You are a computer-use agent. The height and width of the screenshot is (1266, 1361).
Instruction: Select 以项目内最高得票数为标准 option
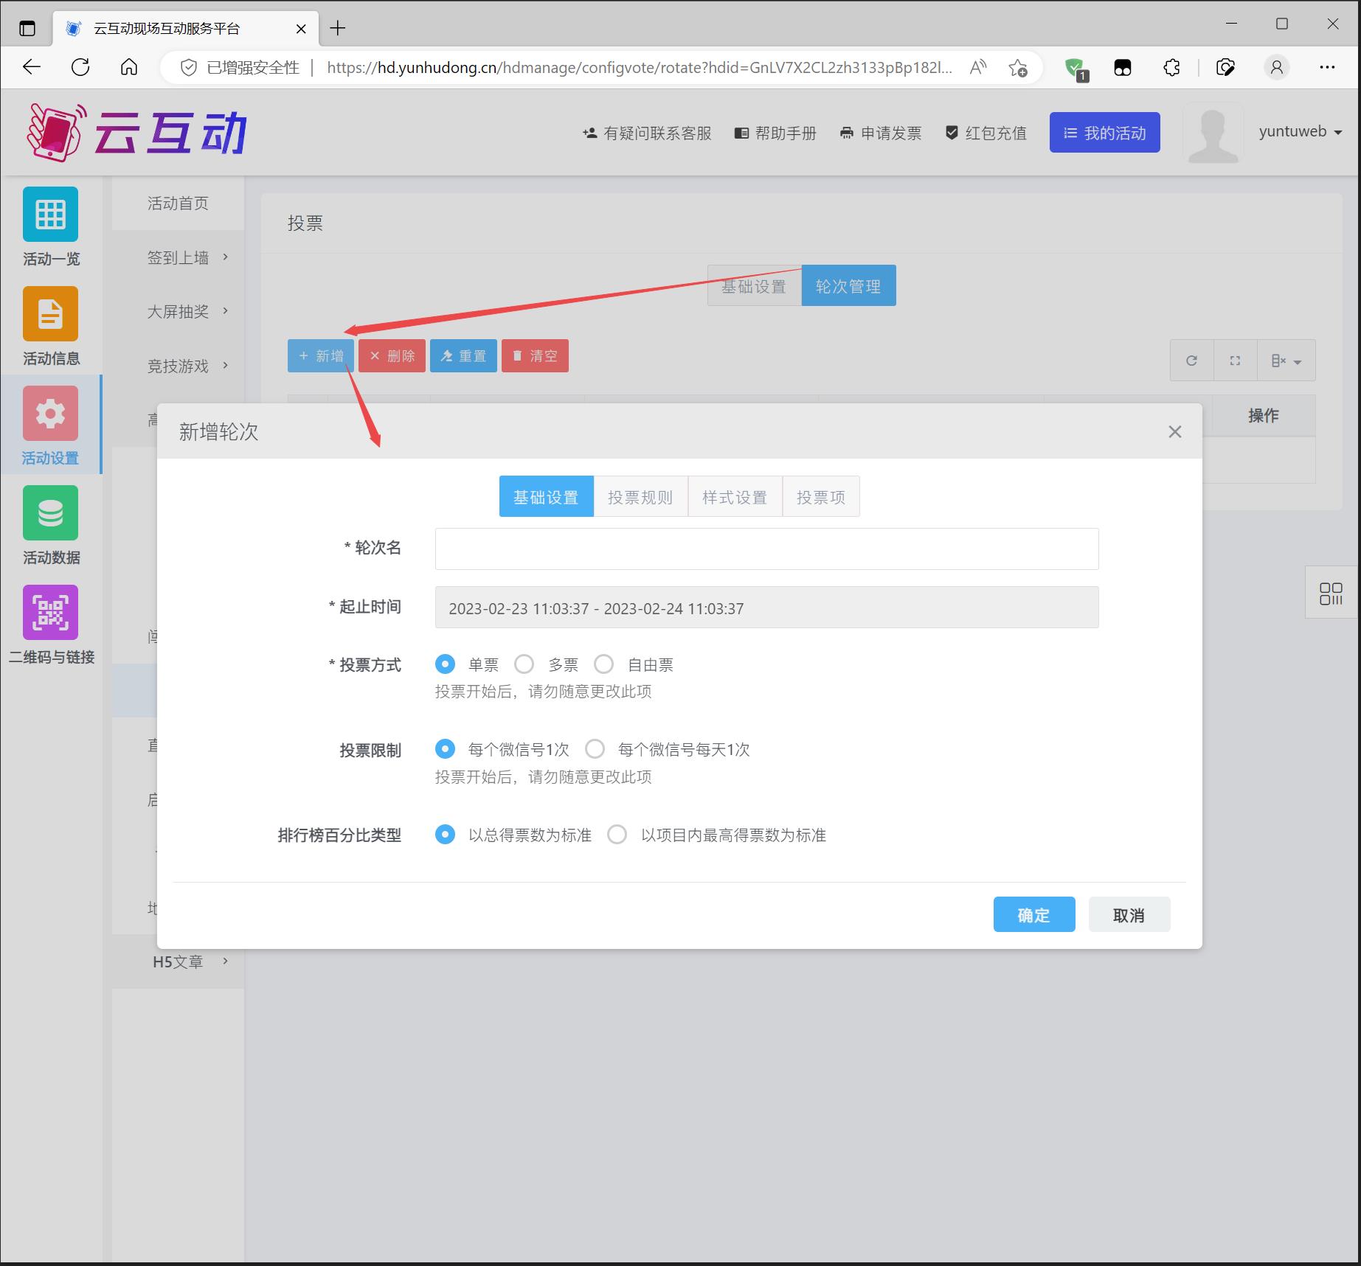click(x=617, y=835)
